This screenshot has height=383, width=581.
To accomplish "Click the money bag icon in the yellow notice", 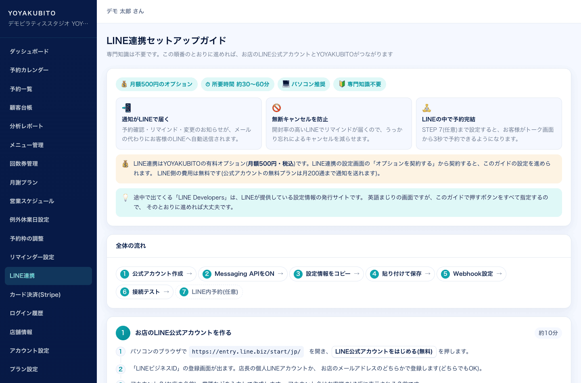I will tap(125, 164).
